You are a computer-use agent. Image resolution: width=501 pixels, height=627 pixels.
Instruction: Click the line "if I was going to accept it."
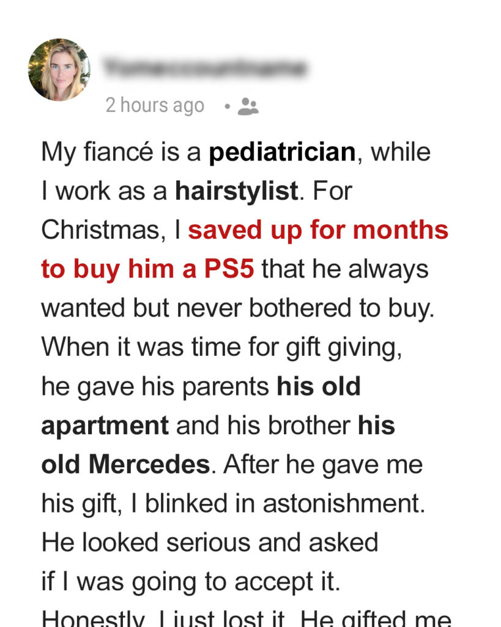[190, 582]
